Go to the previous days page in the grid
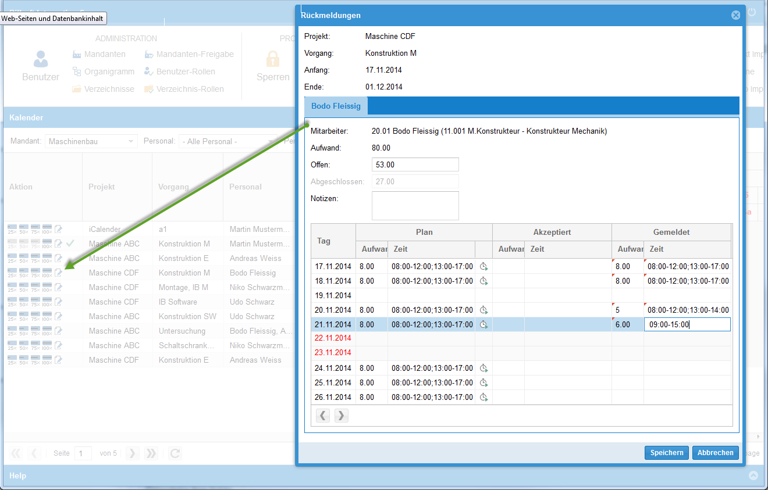 pyautogui.click(x=323, y=416)
